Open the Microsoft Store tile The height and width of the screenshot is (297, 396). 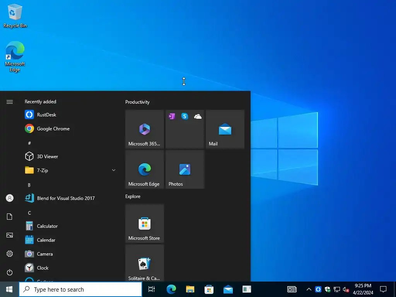pyautogui.click(x=145, y=224)
